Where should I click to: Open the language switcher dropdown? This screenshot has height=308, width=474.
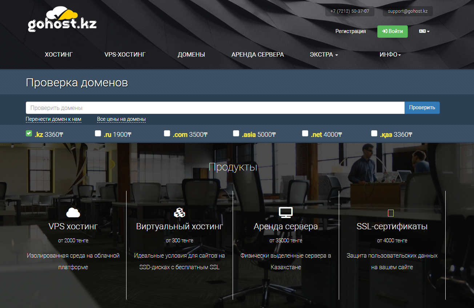coord(424,32)
